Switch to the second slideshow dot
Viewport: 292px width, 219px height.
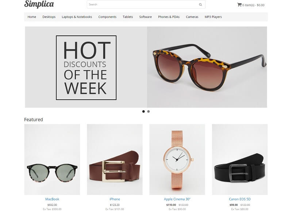click(x=149, y=111)
